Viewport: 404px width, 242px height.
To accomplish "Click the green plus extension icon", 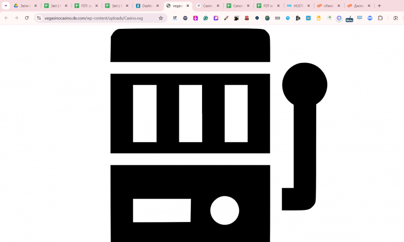I will (x=329, y=18).
